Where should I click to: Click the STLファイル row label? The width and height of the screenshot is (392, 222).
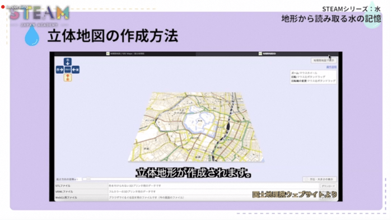coord(63,186)
